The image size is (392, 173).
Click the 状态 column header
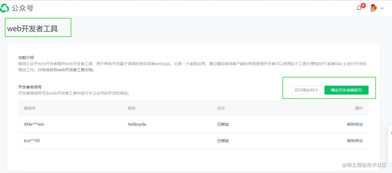[221, 108]
